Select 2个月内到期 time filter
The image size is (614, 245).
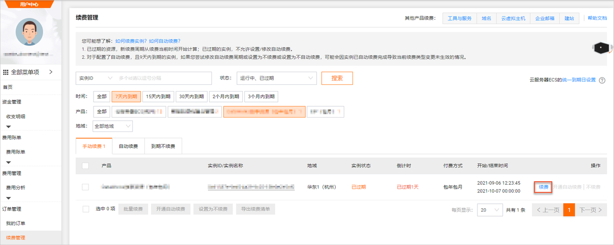226,97
